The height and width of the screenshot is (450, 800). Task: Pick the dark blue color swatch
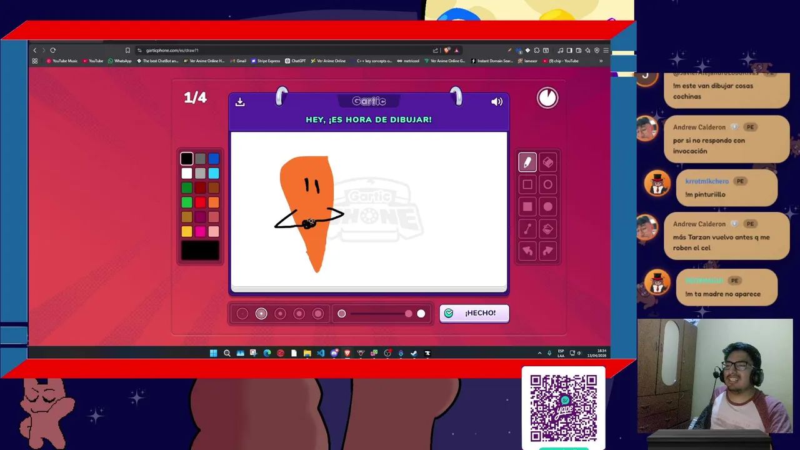click(x=214, y=159)
